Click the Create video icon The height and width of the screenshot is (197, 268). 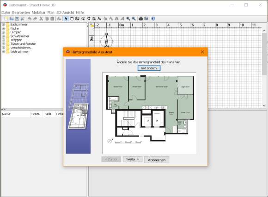pos(146,18)
